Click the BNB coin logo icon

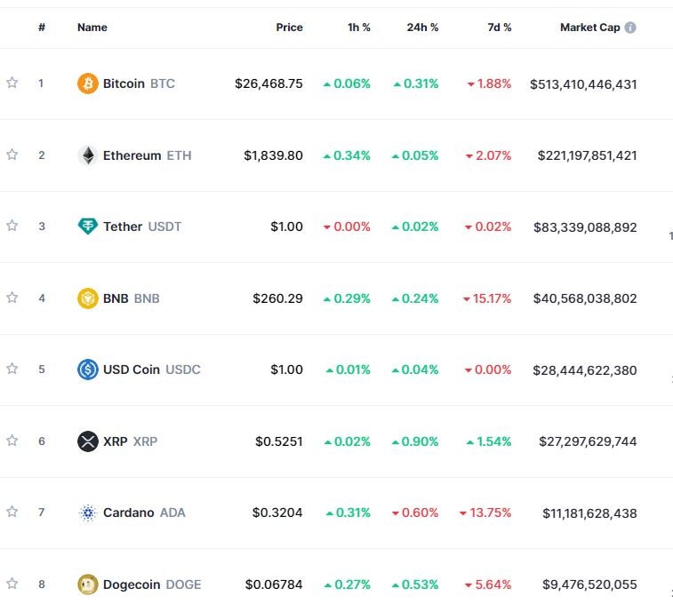pyautogui.click(x=87, y=298)
